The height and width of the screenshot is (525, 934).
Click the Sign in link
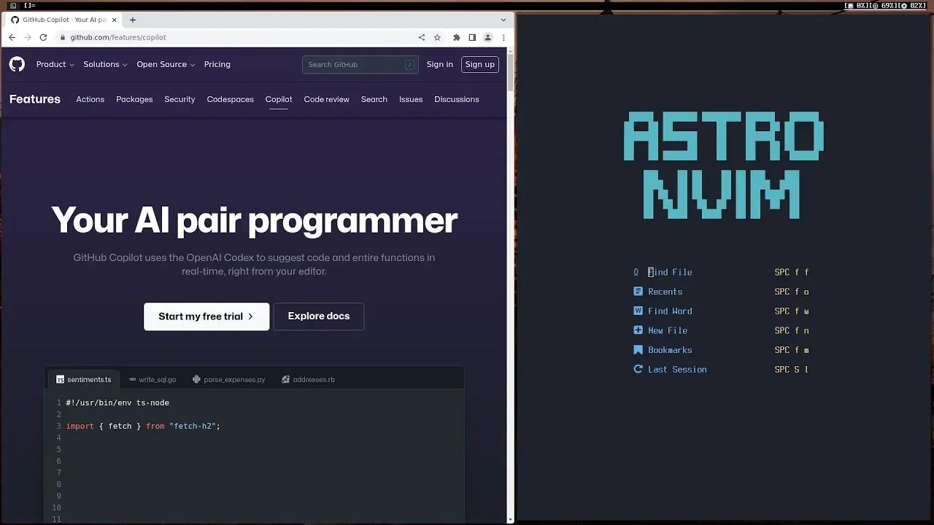(x=439, y=64)
